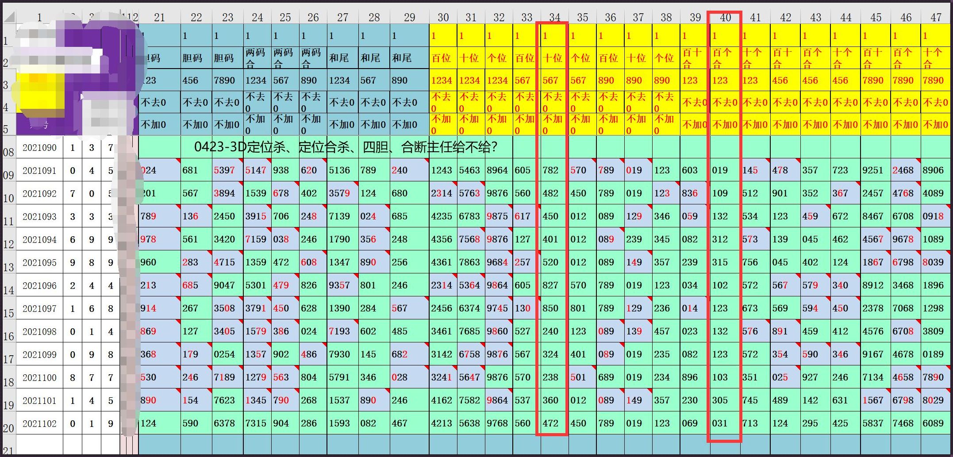Click the title cell starting 0423-3D定位杀
This screenshot has height=457, width=953.
pyautogui.click(x=346, y=147)
